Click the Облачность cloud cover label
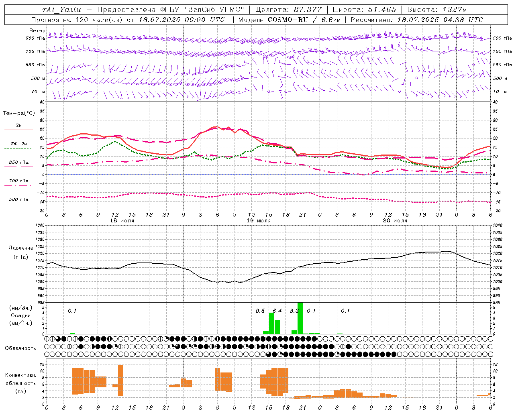 click(x=20, y=348)
